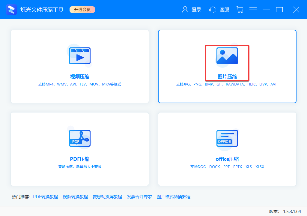Open the 图片格式转换教程 tutorial link

[x=174, y=196]
